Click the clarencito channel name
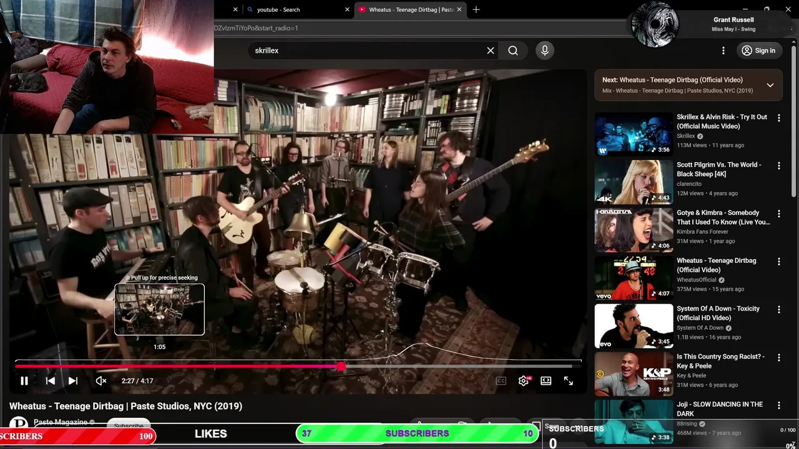This screenshot has height=449, width=799. click(x=689, y=184)
